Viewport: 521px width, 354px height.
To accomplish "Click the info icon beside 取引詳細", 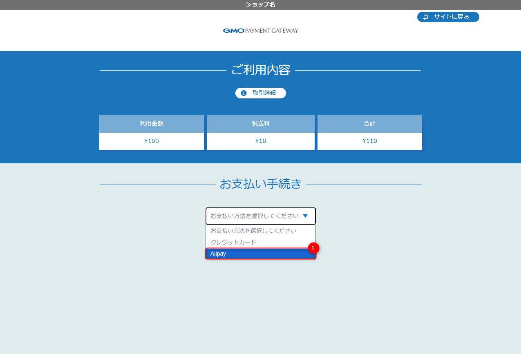I will (244, 93).
